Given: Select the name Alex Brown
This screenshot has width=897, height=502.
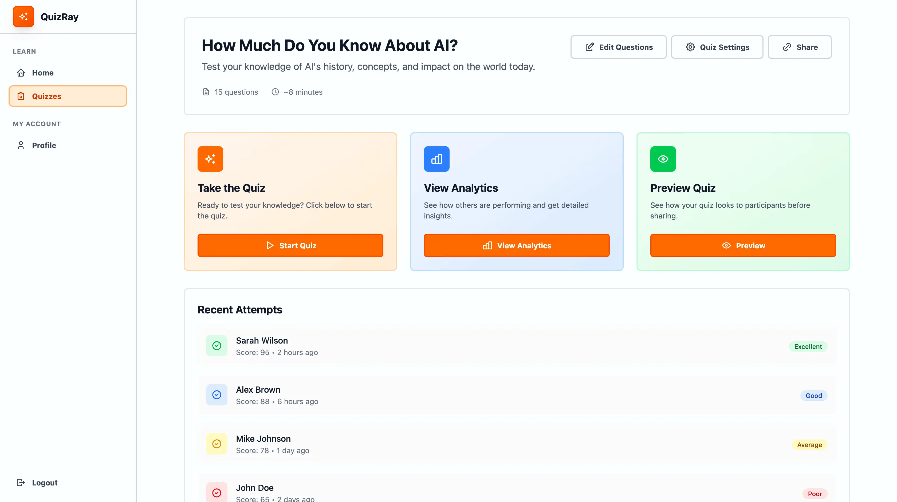Looking at the screenshot, I should tap(258, 389).
